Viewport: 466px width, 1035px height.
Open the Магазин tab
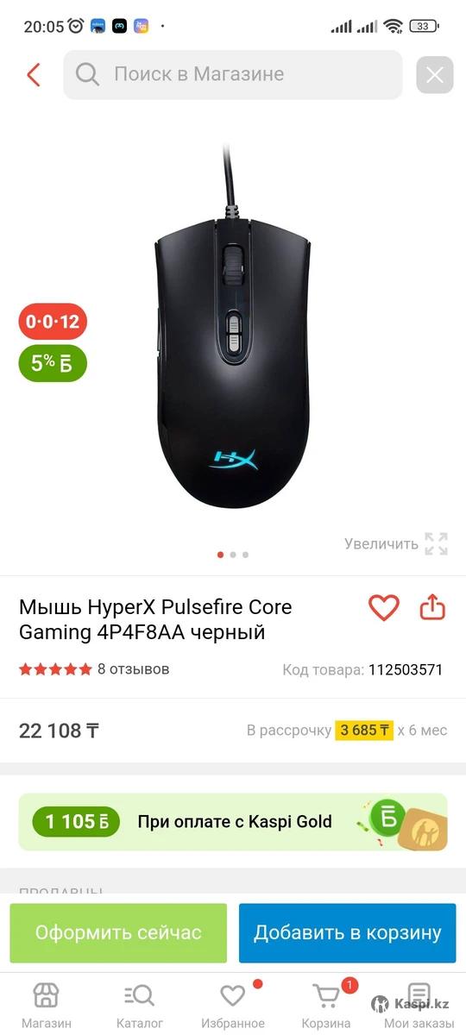pyautogui.click(x=47, y=1007)
